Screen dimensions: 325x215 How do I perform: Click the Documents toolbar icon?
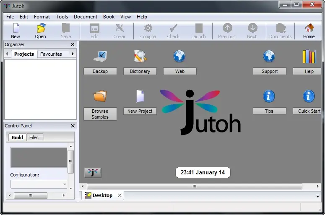tap(281, 28)
